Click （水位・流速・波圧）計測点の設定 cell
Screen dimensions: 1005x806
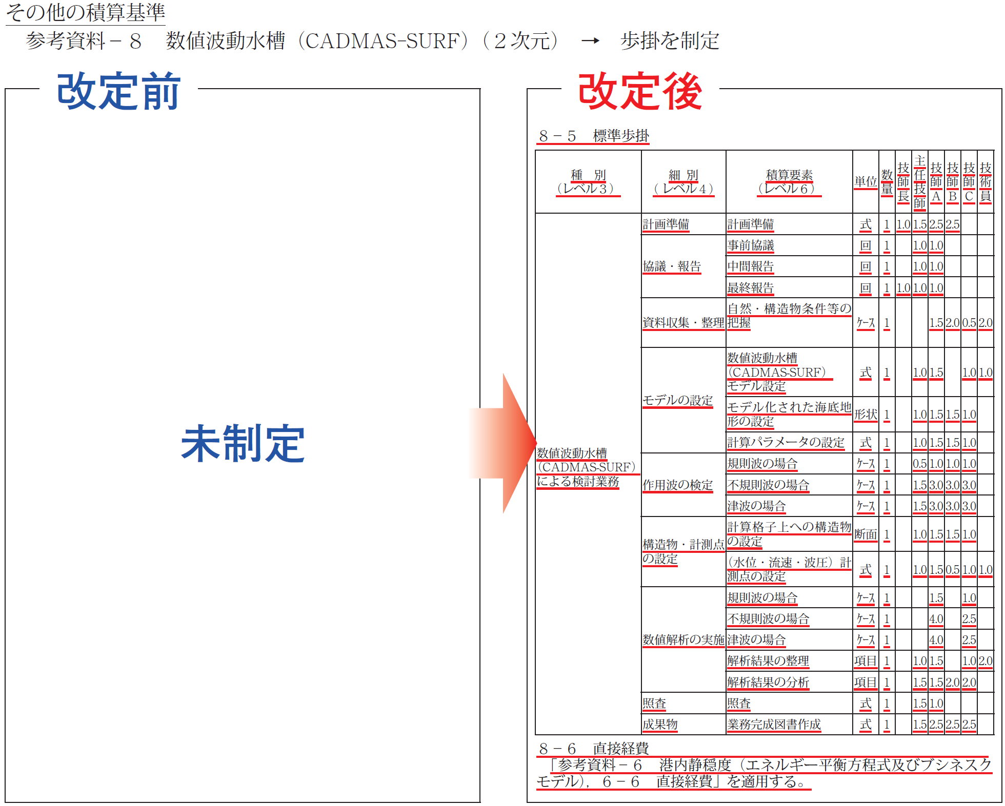[x=789, y=569]
